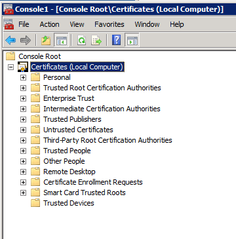Expand the Personal store

click(23, 77)
